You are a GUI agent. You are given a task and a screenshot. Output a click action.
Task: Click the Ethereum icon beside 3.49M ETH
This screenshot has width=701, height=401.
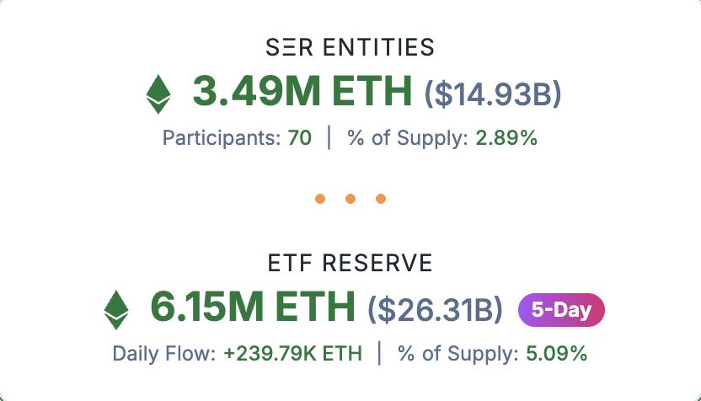158,94
